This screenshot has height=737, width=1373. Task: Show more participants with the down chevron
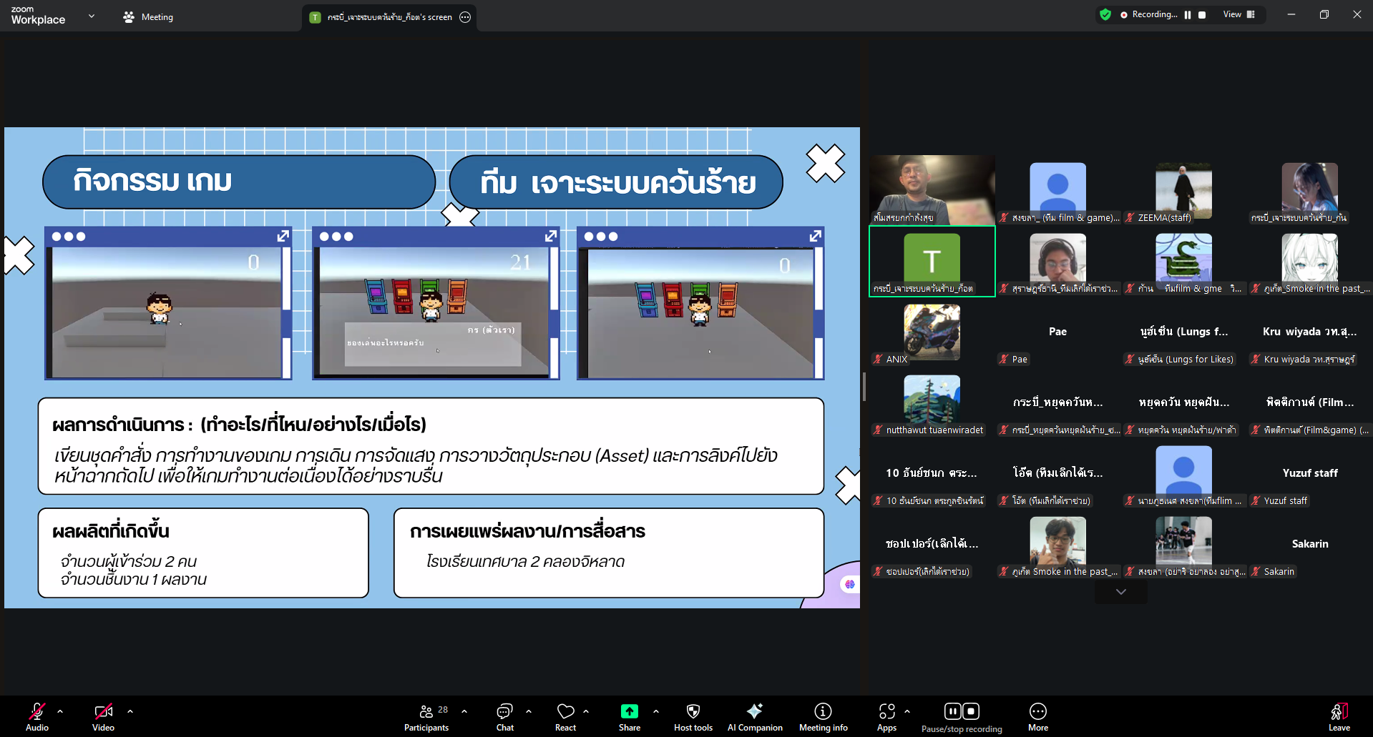(1120, 592)
